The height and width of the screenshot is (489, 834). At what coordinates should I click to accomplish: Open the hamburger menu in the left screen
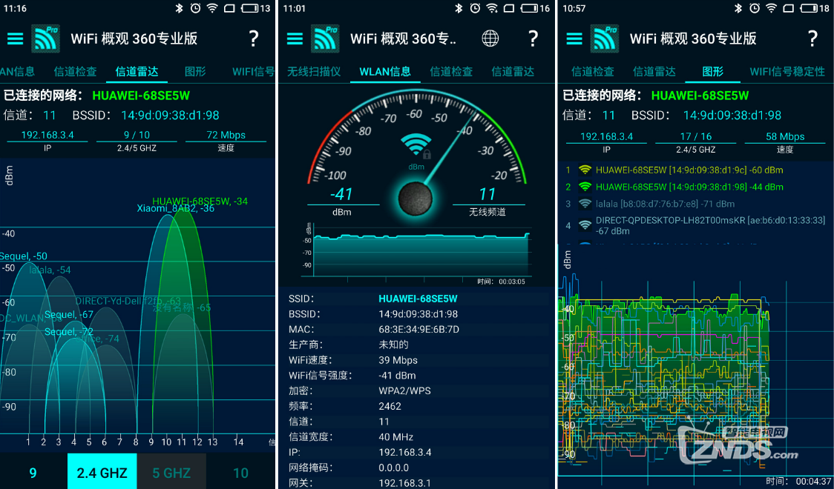pos(15,39)
